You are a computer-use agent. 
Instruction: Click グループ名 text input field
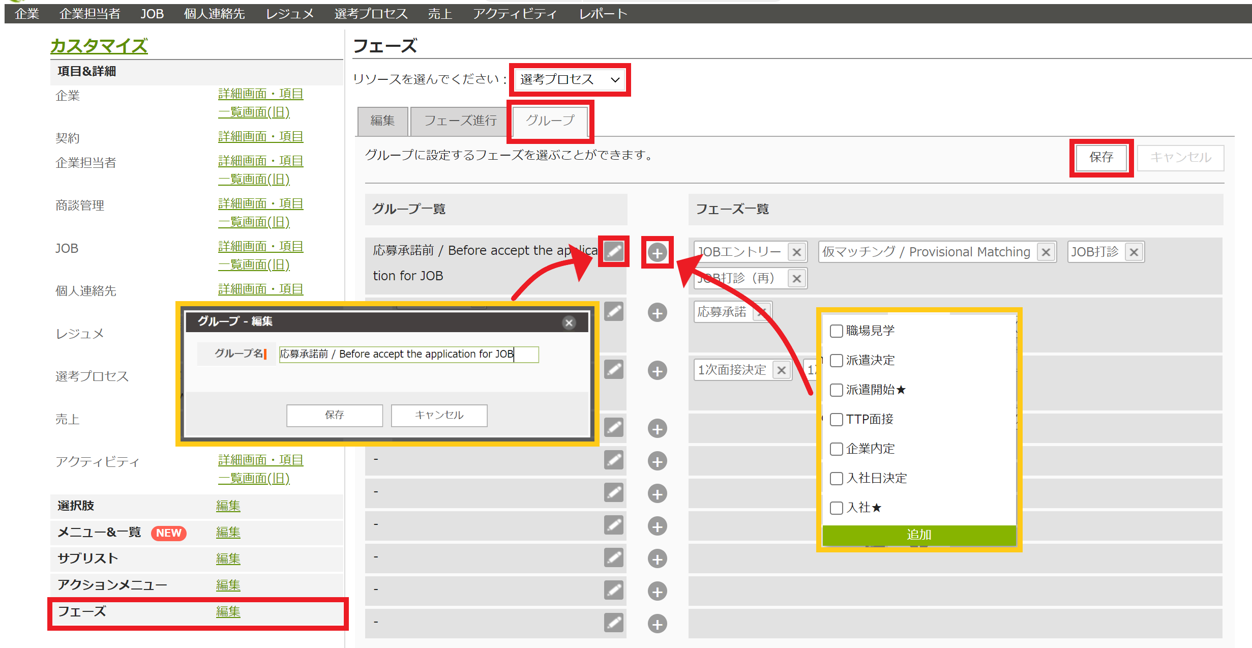tap(409, 354)
